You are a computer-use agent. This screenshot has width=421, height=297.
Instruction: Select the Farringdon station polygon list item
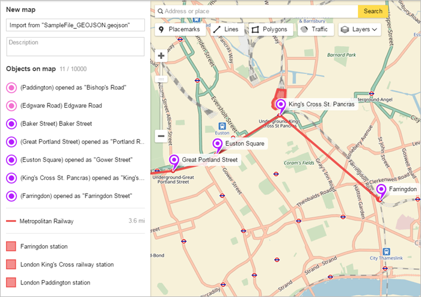[44, 246]
